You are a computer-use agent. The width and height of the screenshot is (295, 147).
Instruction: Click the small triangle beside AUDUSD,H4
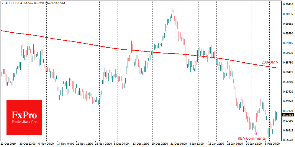click(x=3, y=3)
